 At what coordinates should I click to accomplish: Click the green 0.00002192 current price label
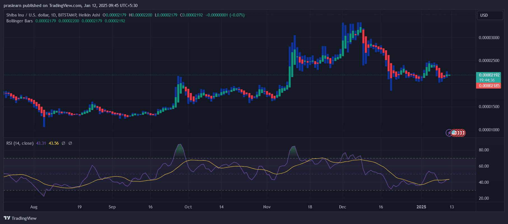pos(489,75)
